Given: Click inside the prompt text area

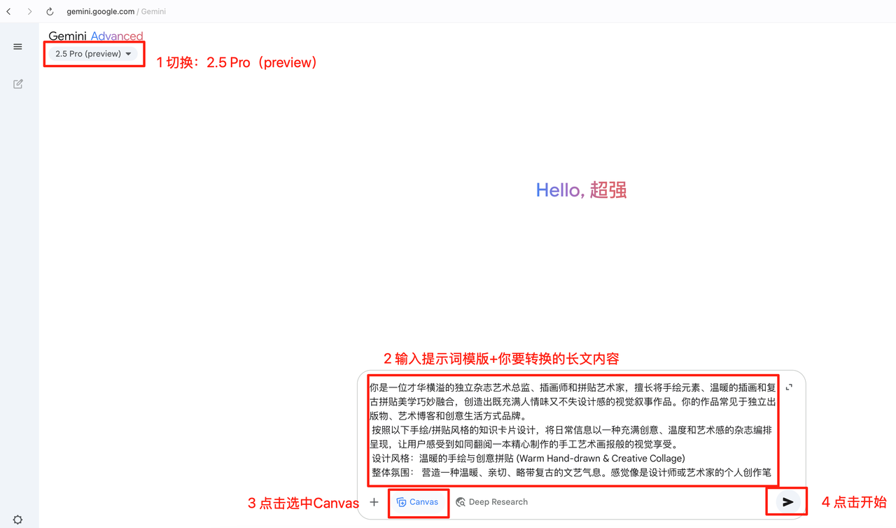Looking at the screenshot, I should click(573, 430).
